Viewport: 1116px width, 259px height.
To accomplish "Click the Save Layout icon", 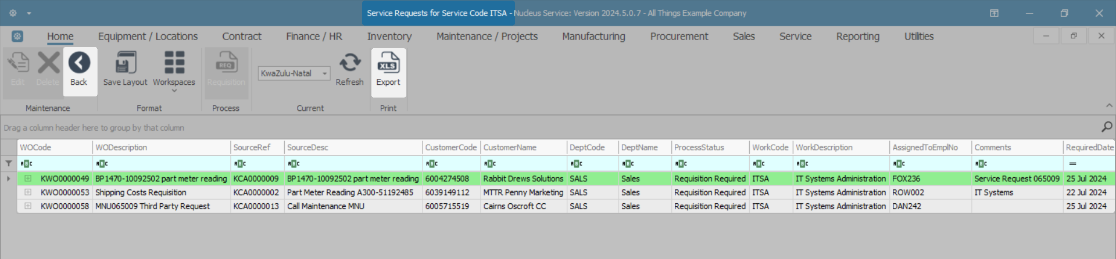I will 126,63.
